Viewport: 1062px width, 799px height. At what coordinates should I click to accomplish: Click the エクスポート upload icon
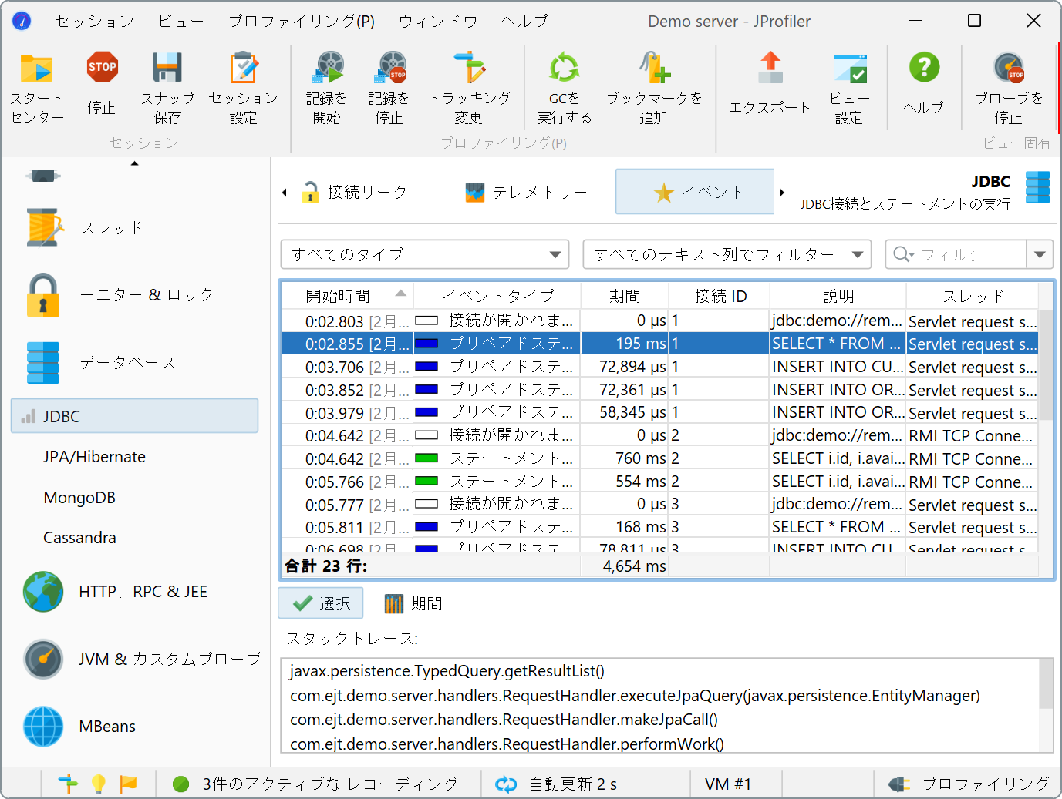tap(770, 68)
